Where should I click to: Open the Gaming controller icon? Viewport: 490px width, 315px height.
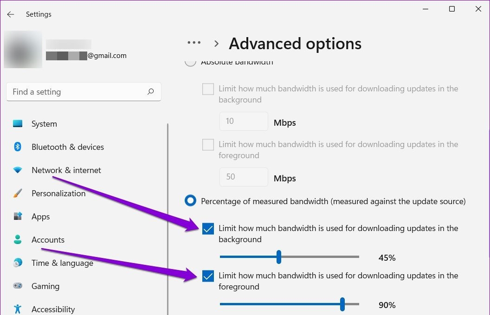[x=18, y=286]
